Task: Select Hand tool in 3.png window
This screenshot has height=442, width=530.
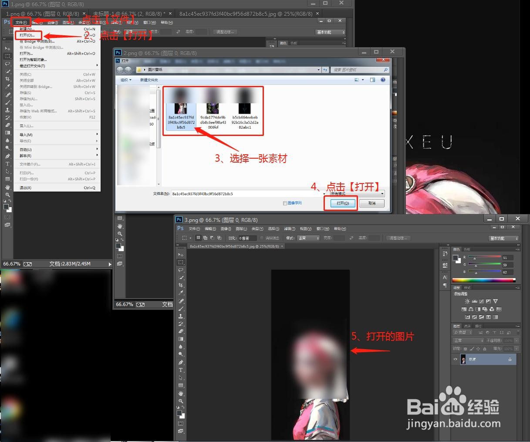Action: (x=181, y=393)
